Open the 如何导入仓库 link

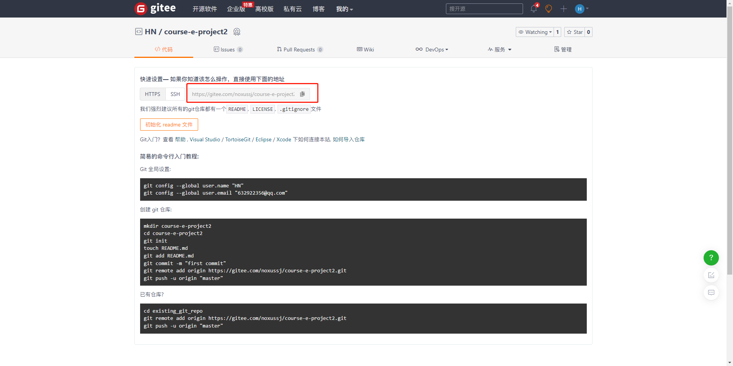click(x=349, y=139)
